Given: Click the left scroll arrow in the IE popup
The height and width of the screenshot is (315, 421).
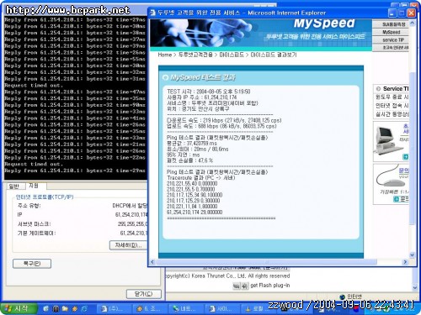Looking at the screenshot, I should (x=152, y=262).
